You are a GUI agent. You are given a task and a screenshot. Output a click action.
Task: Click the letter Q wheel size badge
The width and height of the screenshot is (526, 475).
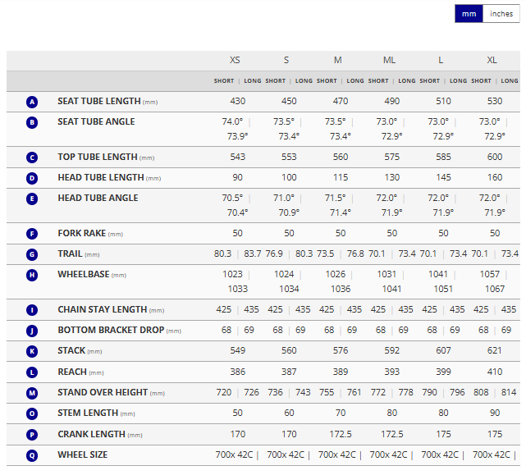[x=32, y=455]
